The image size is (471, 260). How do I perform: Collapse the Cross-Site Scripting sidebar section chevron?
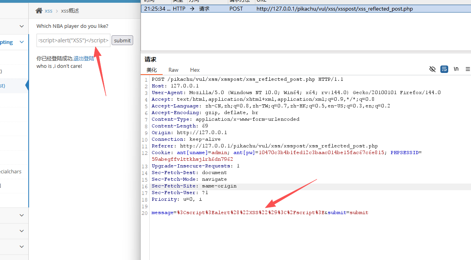pos(22,42)
